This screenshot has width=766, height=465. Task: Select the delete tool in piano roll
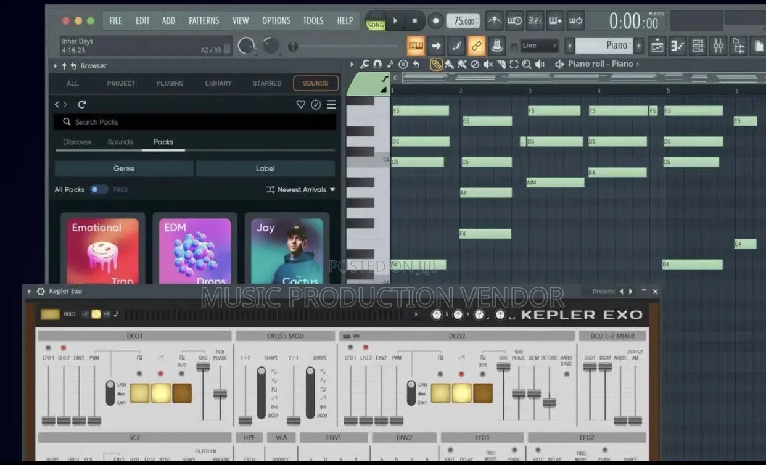475,64
